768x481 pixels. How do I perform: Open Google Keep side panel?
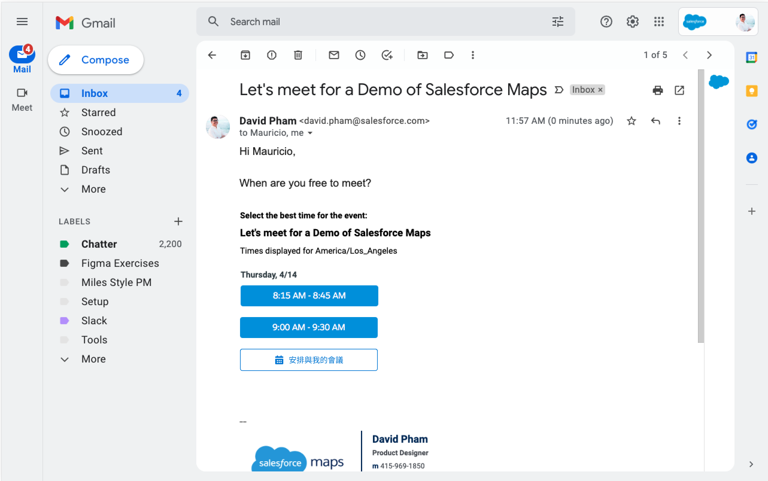(x=752, y=91)
